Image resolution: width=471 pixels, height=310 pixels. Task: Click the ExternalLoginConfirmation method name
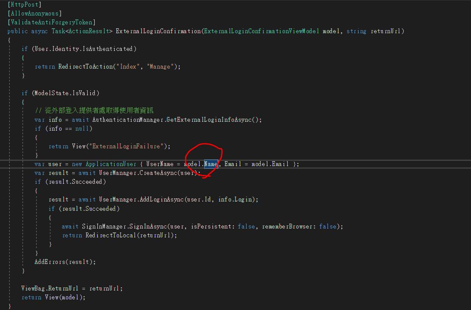(x=158, y=31)
